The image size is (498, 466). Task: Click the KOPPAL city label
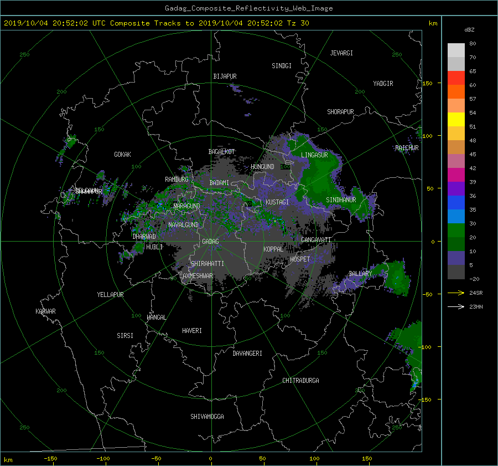[273, 249]
